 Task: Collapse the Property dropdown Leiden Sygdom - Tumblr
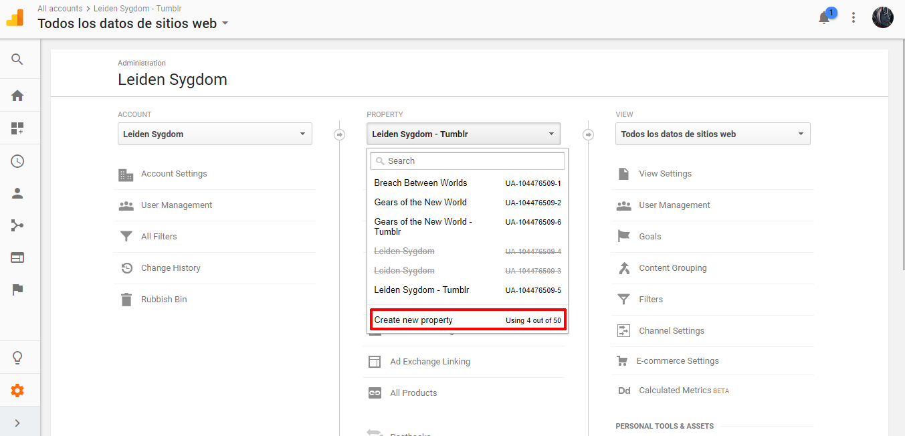coord(464,134)
